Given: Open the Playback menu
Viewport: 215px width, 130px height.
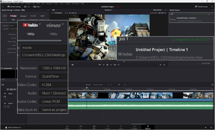Looking at the screenshot, I should (x=49, y=4).
